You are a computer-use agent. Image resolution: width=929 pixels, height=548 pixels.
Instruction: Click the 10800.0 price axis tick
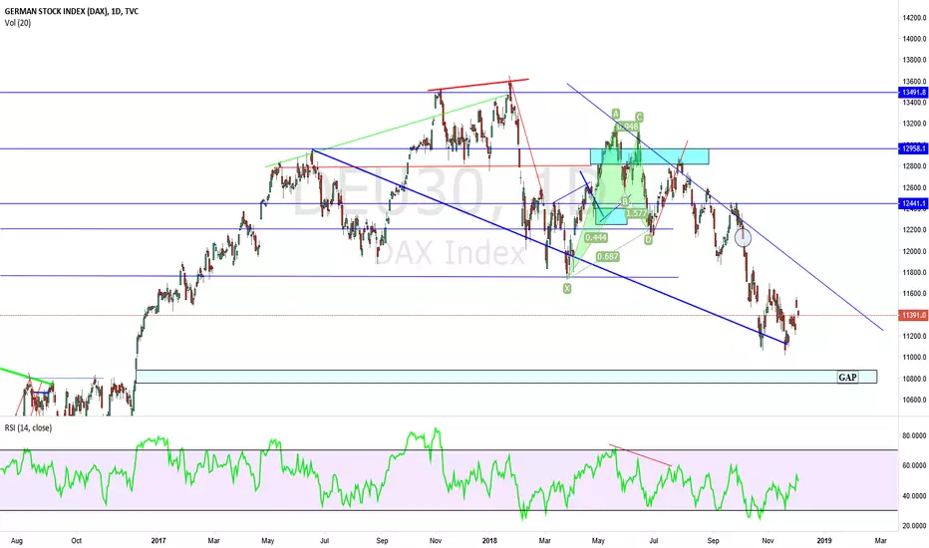[914, 379]
